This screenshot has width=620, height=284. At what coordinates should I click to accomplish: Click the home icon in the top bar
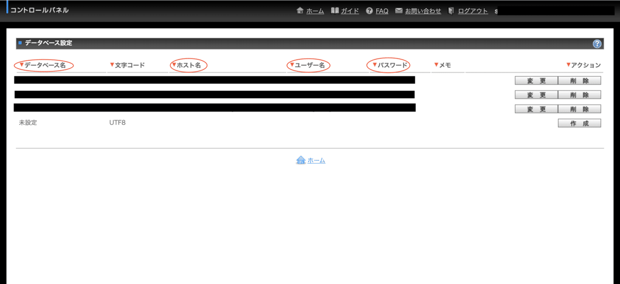300,10
